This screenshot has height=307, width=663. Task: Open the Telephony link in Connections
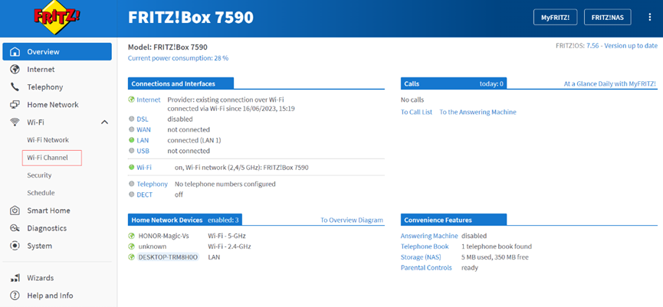tap(153, 184)
